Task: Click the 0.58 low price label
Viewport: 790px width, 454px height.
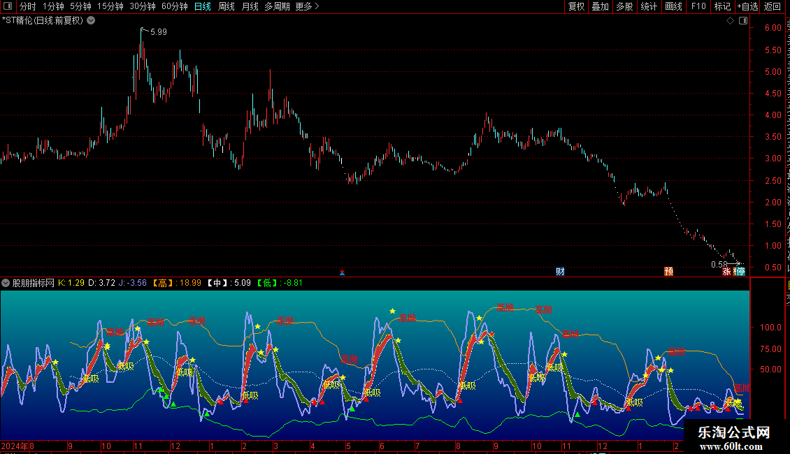Action: [x=719, y=264]
